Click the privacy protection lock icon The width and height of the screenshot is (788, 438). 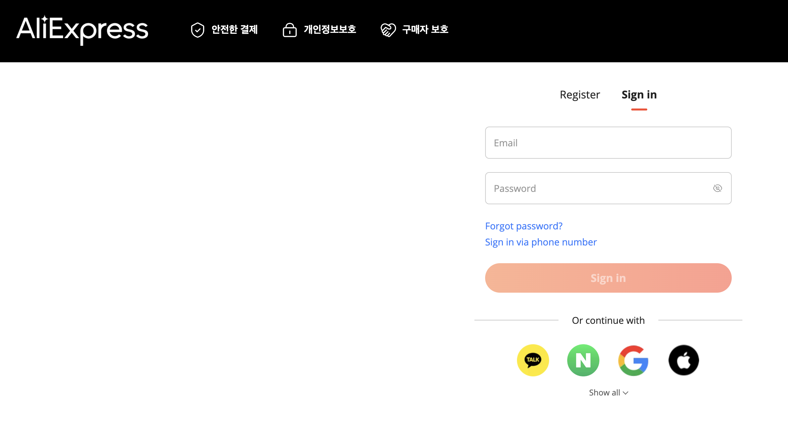pyautogui.click(x=290, y=30)
